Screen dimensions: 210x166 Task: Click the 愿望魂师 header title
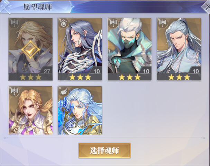38,7
